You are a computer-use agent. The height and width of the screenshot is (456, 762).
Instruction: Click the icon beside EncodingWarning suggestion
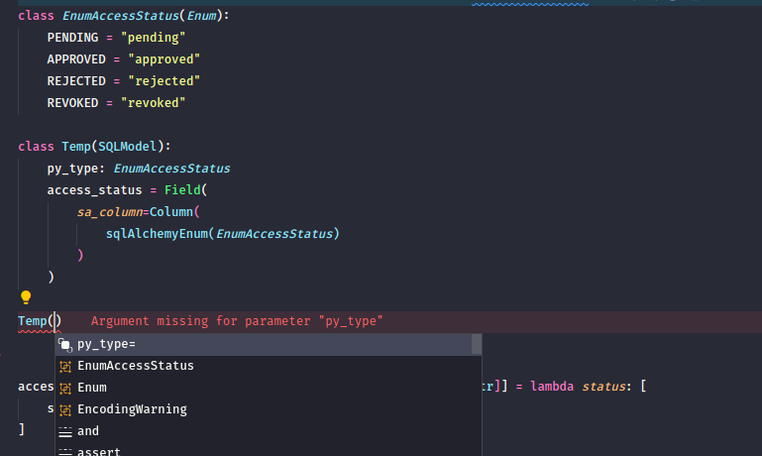point(65,409)
